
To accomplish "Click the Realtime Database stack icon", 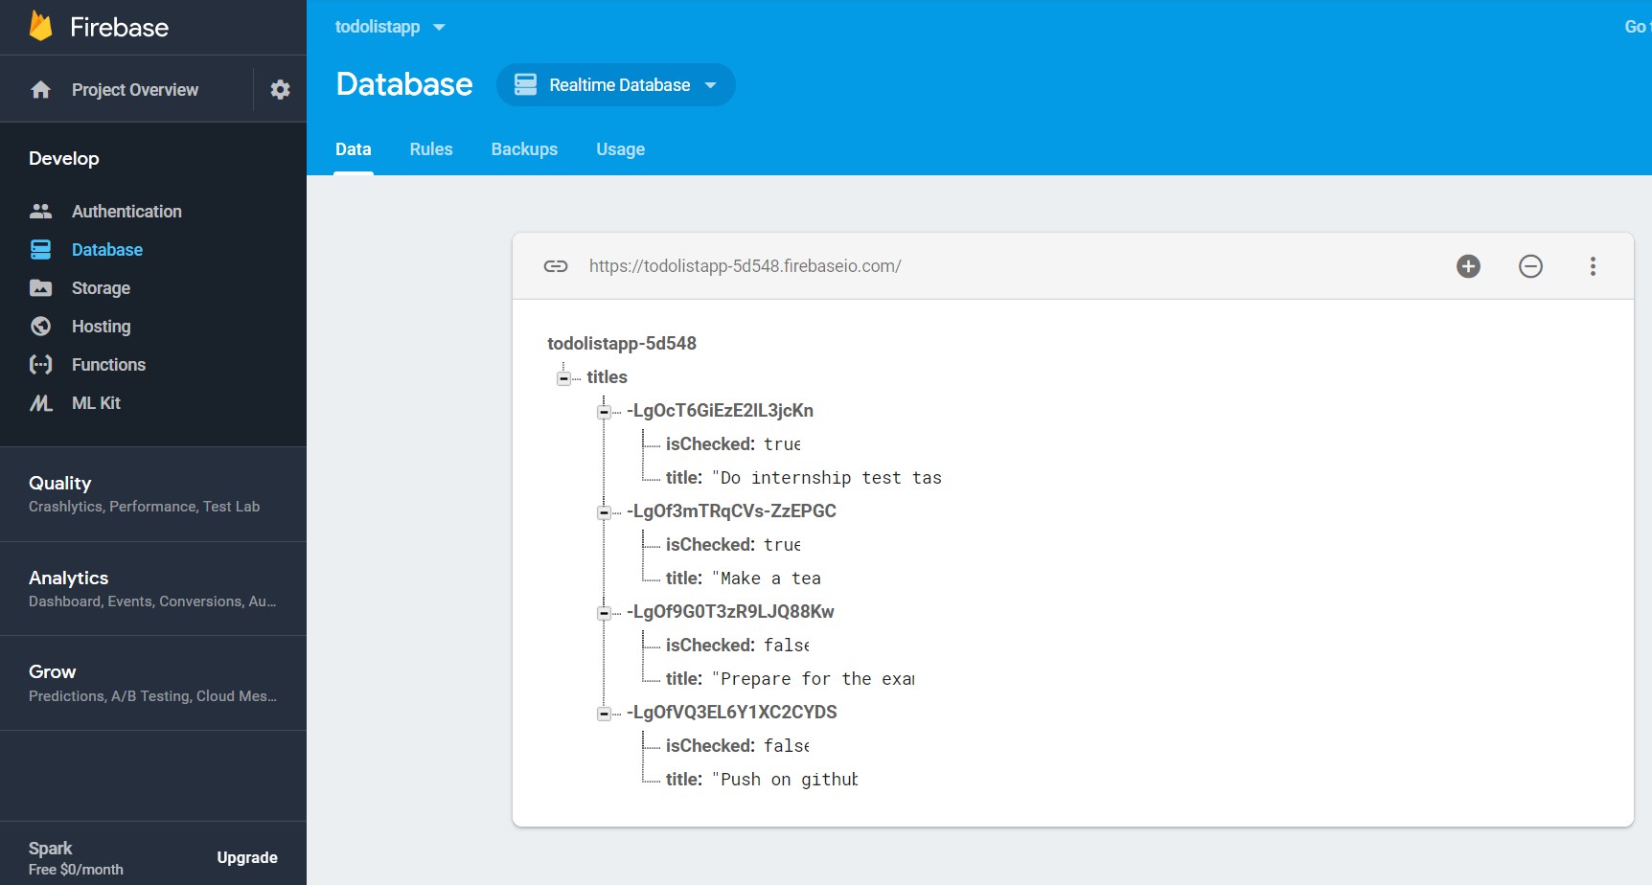I will (525, 84).
